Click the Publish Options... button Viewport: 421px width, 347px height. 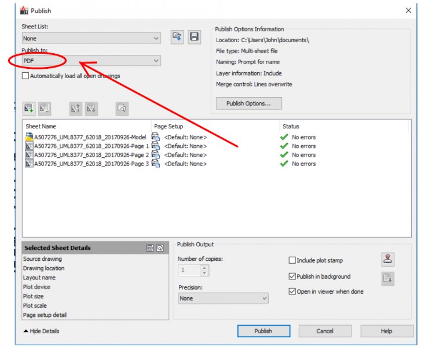point(249,104)
